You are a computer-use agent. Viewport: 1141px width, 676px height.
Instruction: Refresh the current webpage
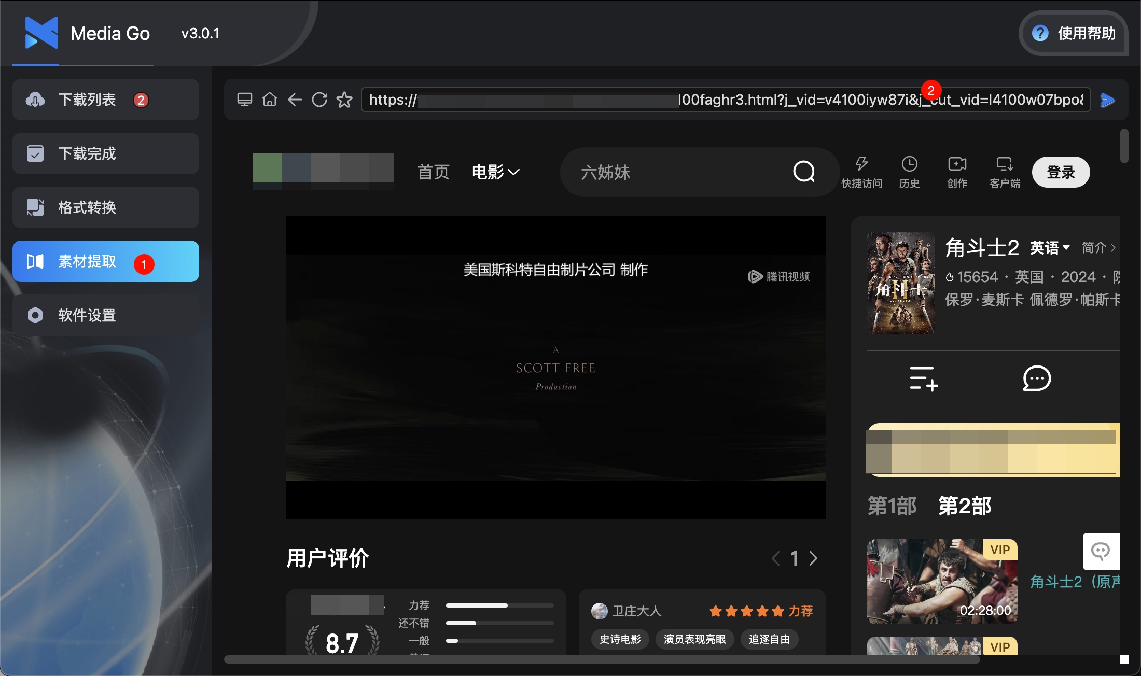[x=319, y=100]
